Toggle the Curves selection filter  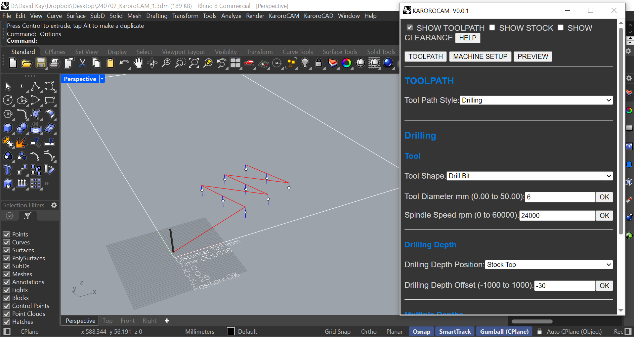[6, 242]
